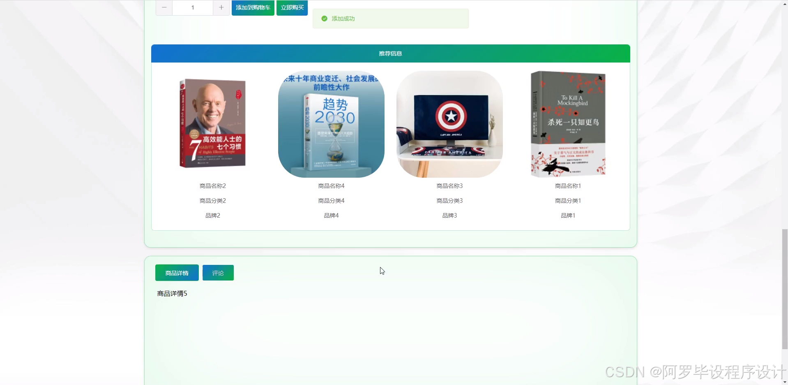
Task: Click brand label 品牌3
Action: (449, 216)
